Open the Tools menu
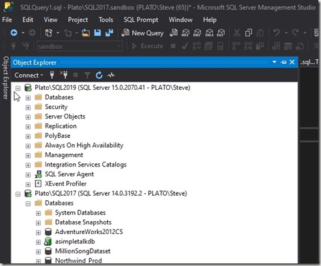Viewport: 321px width, 266px height. [x=106, y=20]
